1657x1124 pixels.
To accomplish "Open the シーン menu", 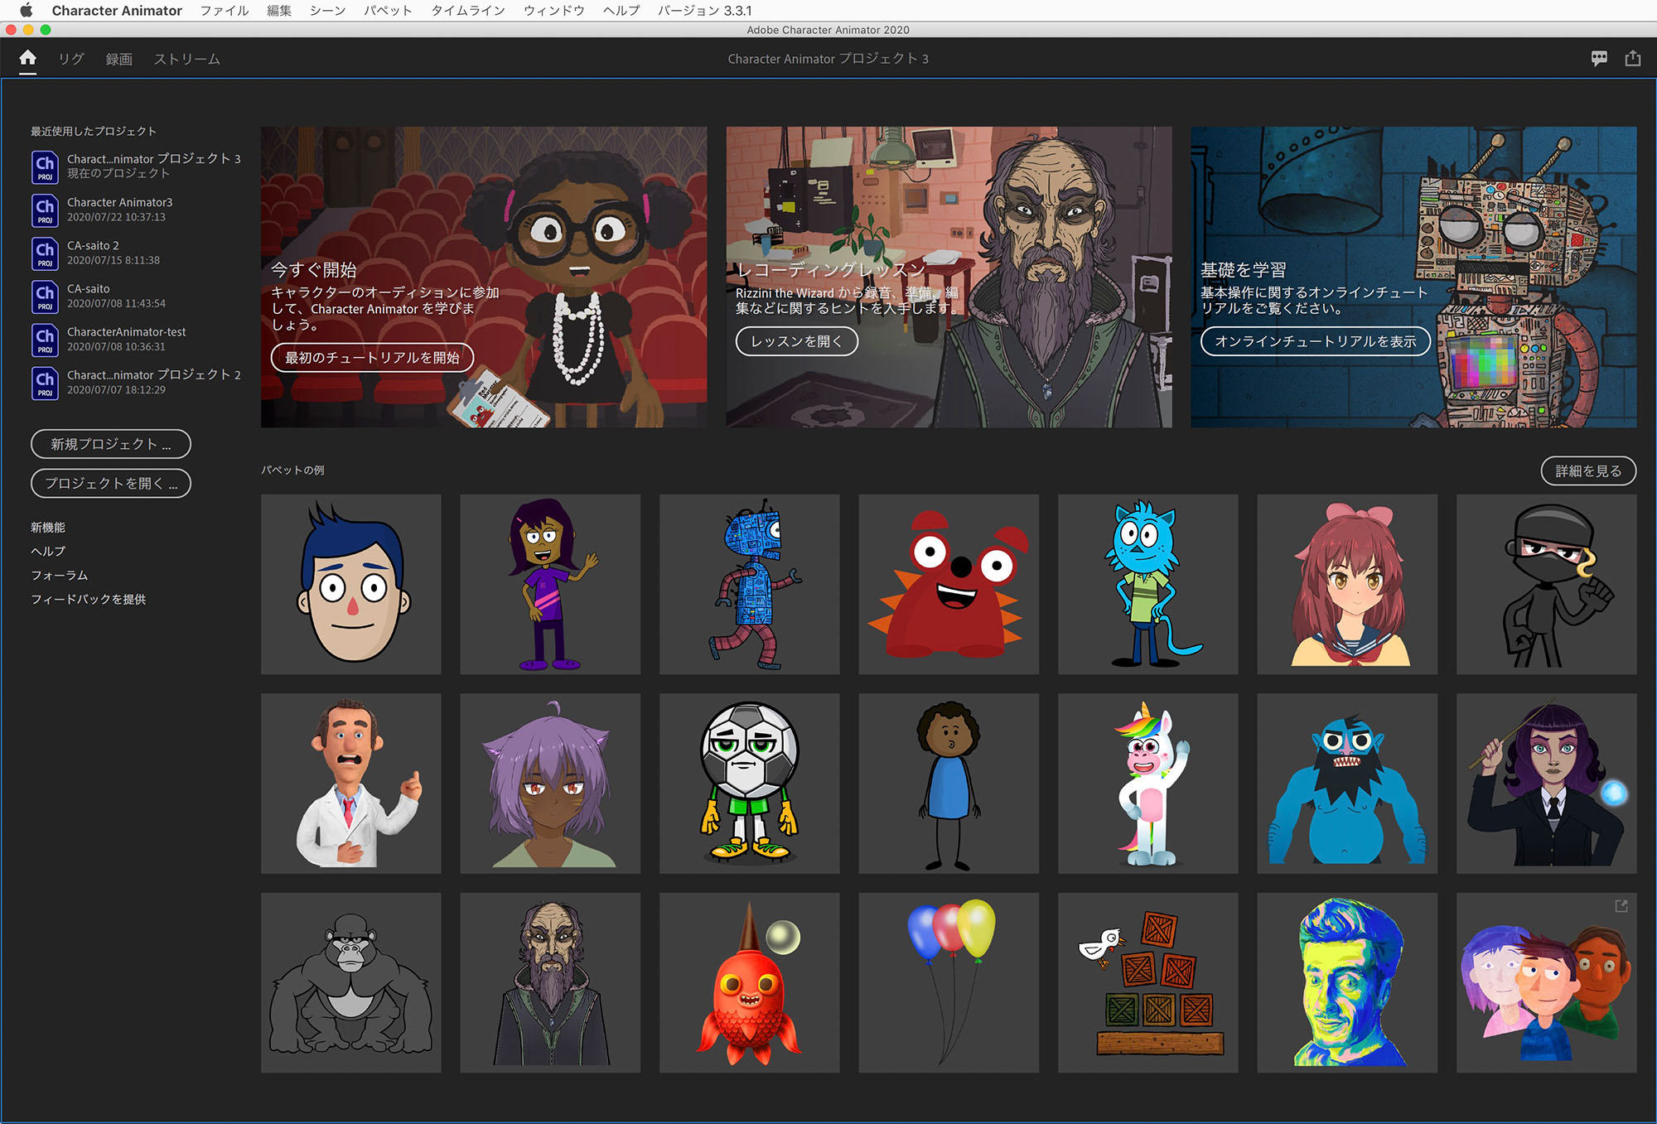I will (x=327, y=10).
